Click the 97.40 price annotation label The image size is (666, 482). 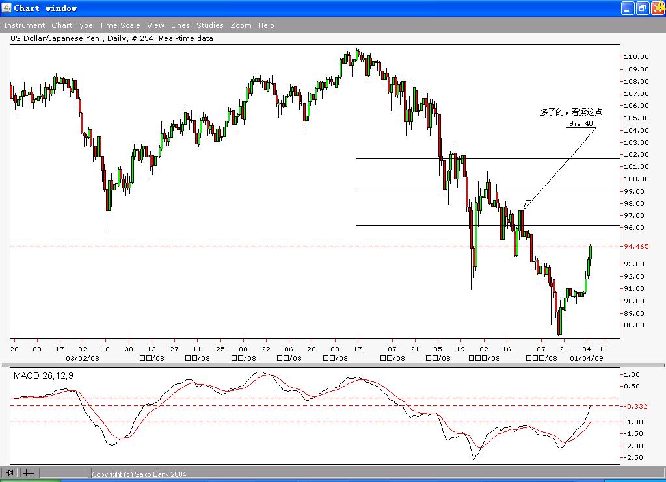point(581,123)
